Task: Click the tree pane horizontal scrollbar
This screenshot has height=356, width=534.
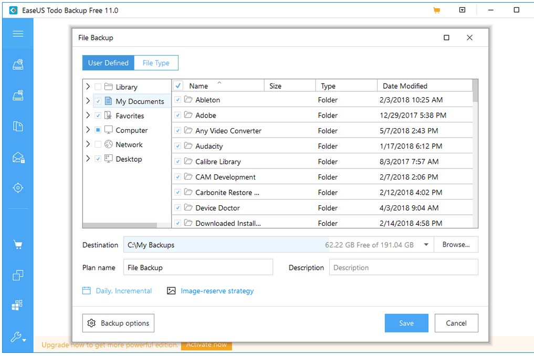Action: click(120, 225)
